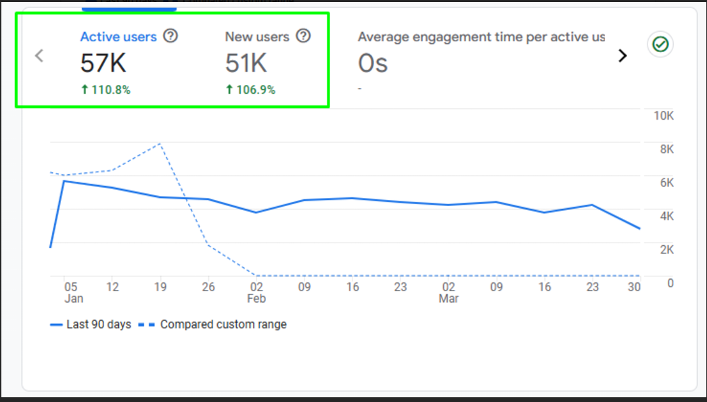The width and height of the screenshot is (707, 402).
Task: Click the help icon beside Active users
Action: (x=171, y=36)
